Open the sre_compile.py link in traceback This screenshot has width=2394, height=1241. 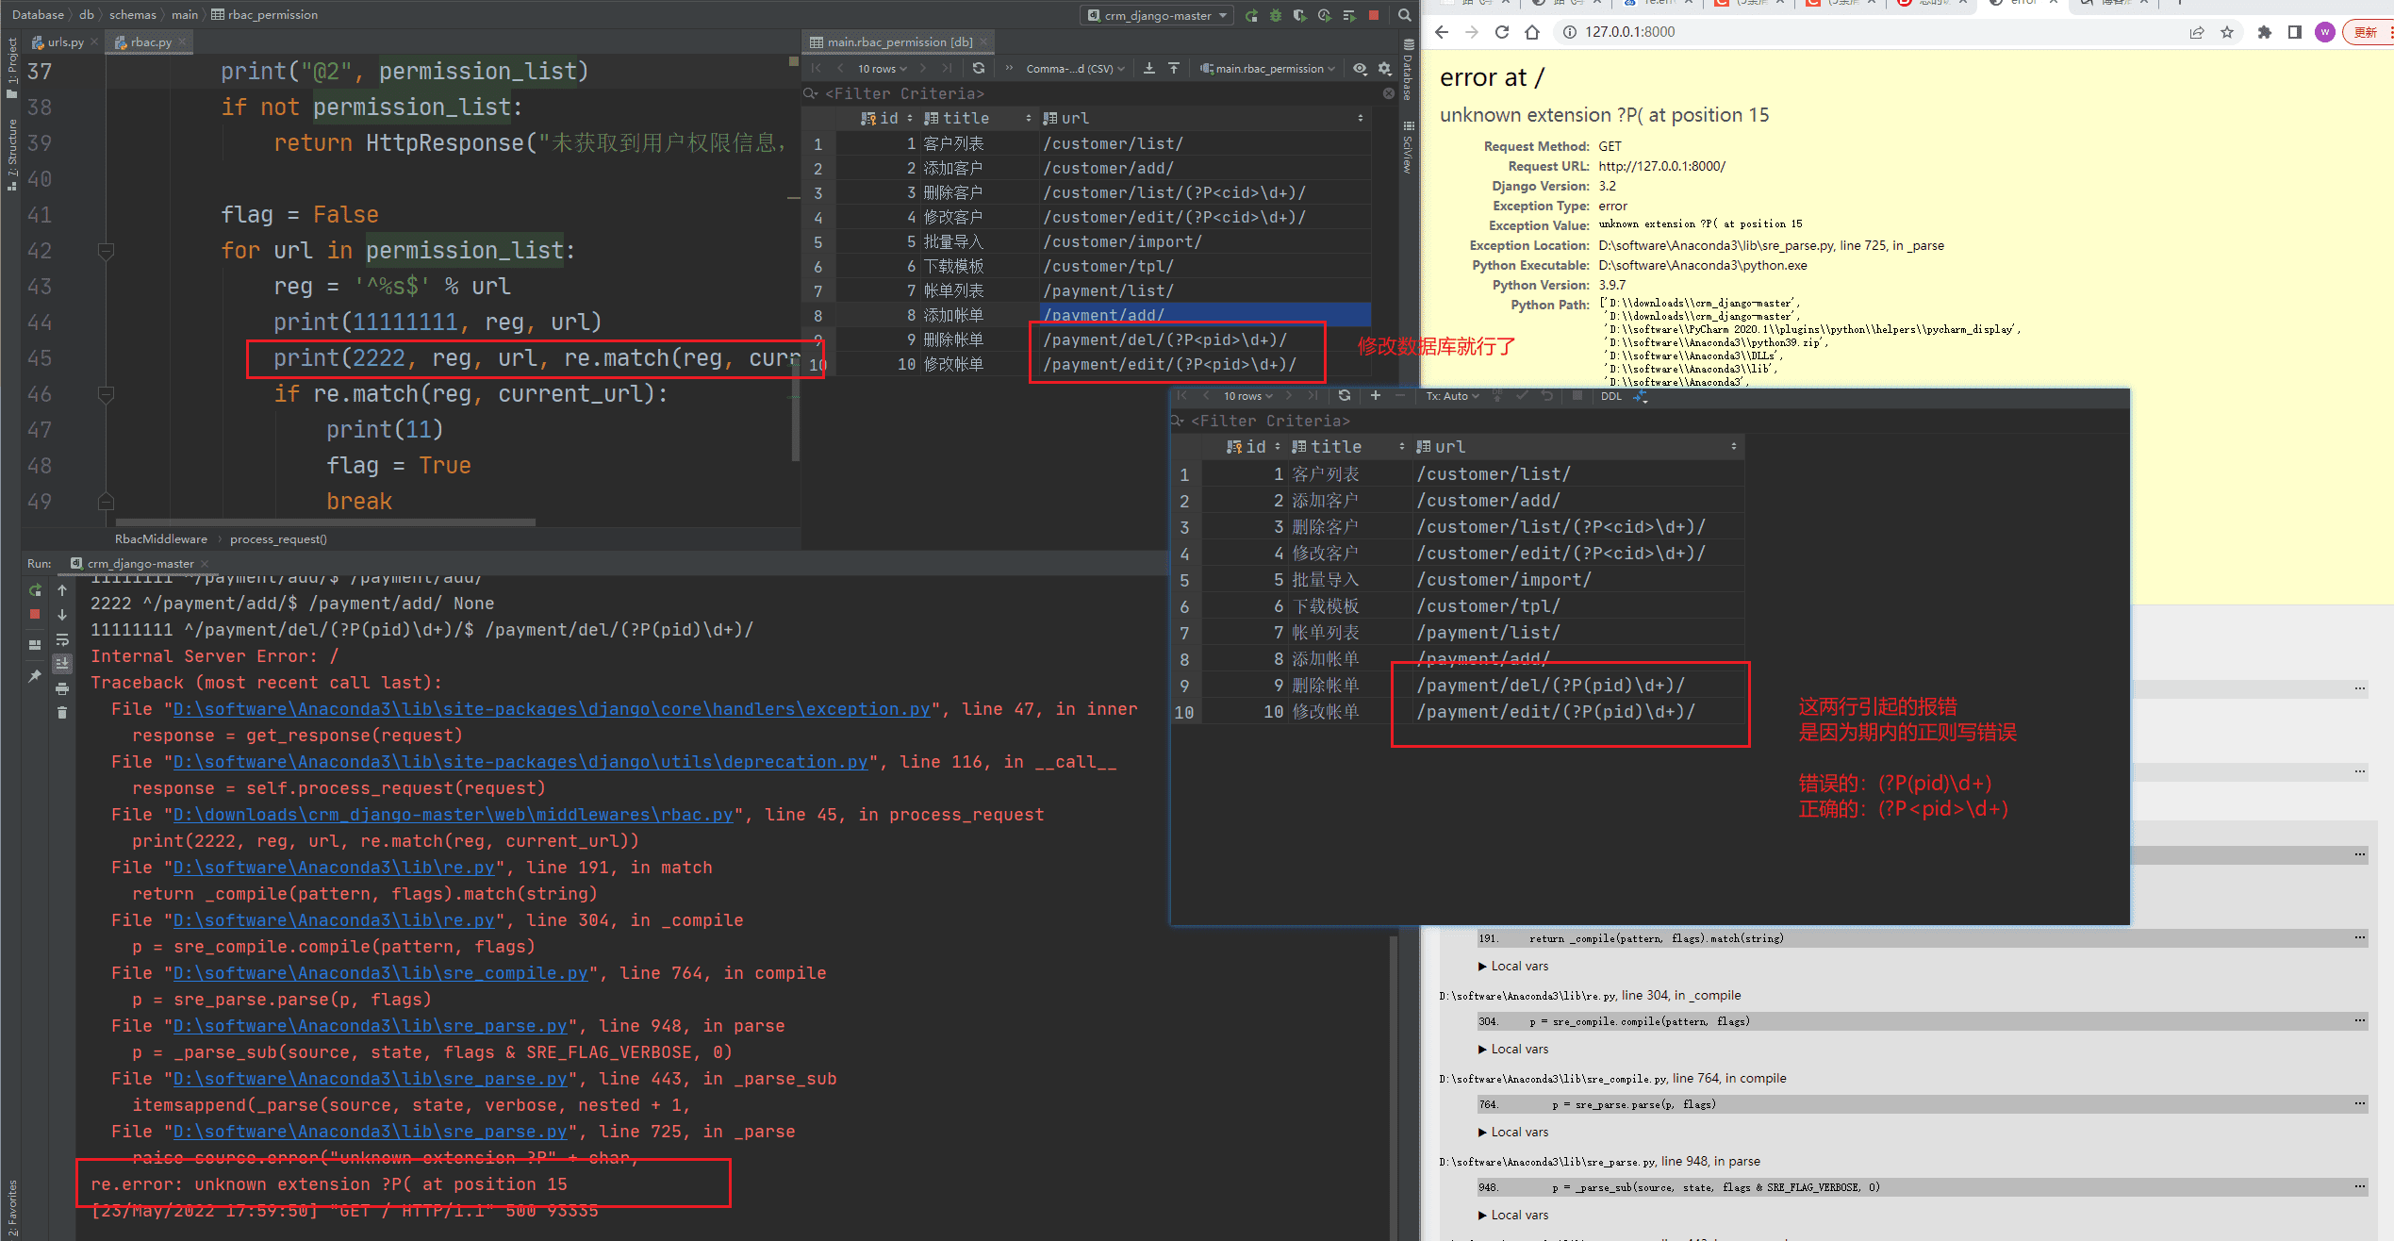[380, 972]
